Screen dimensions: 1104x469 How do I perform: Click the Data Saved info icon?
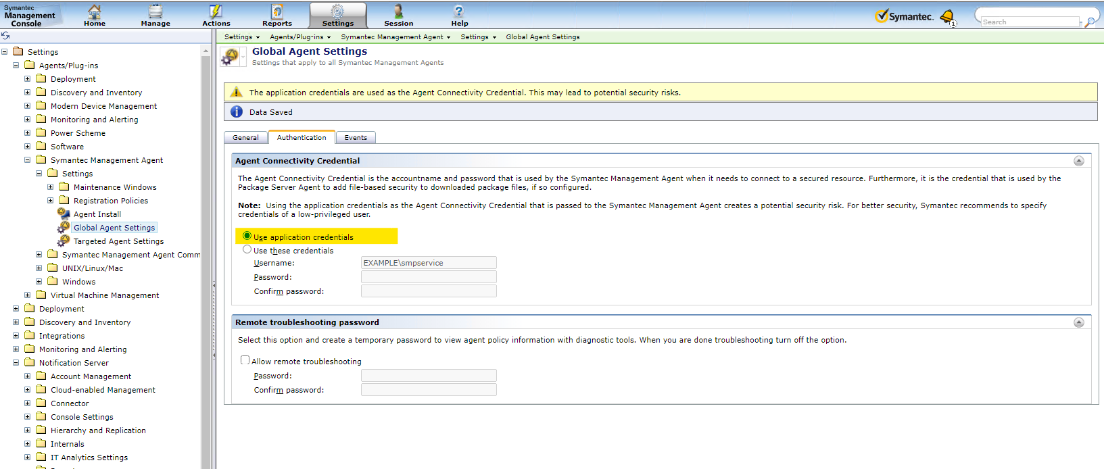[x=236, y=112]
